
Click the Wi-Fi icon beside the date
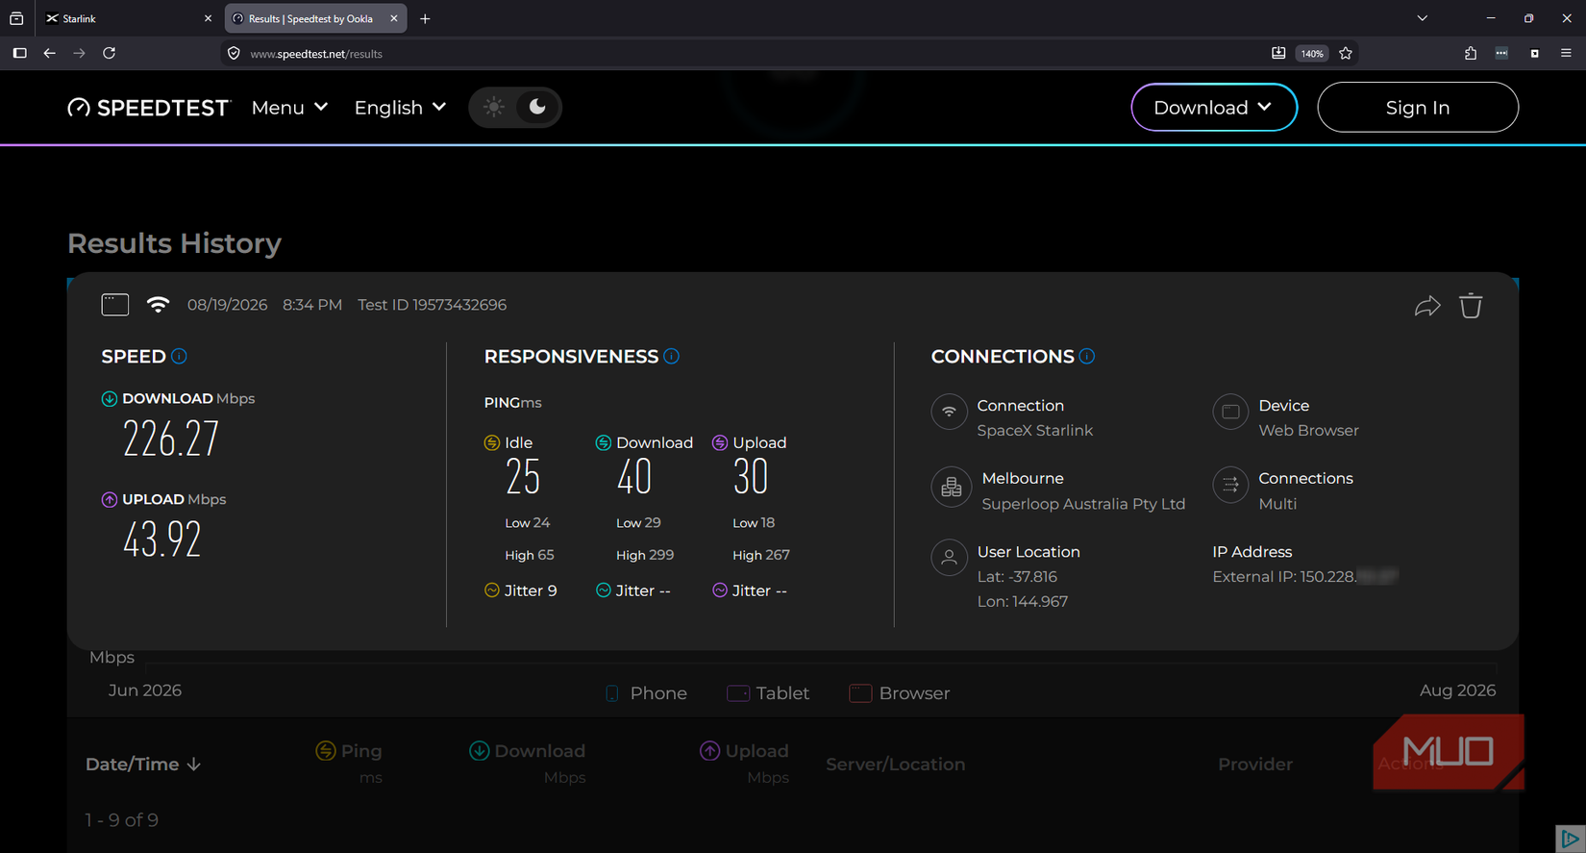tap(158, 305)
